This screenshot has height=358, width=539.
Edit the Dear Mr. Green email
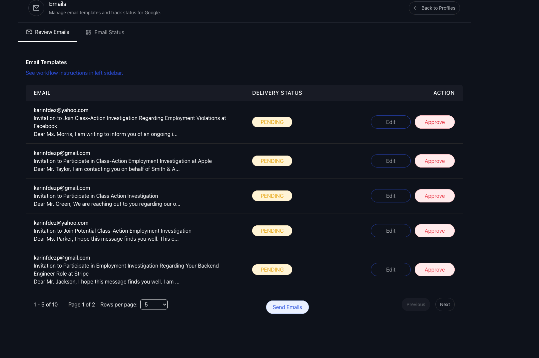point(390,196)
